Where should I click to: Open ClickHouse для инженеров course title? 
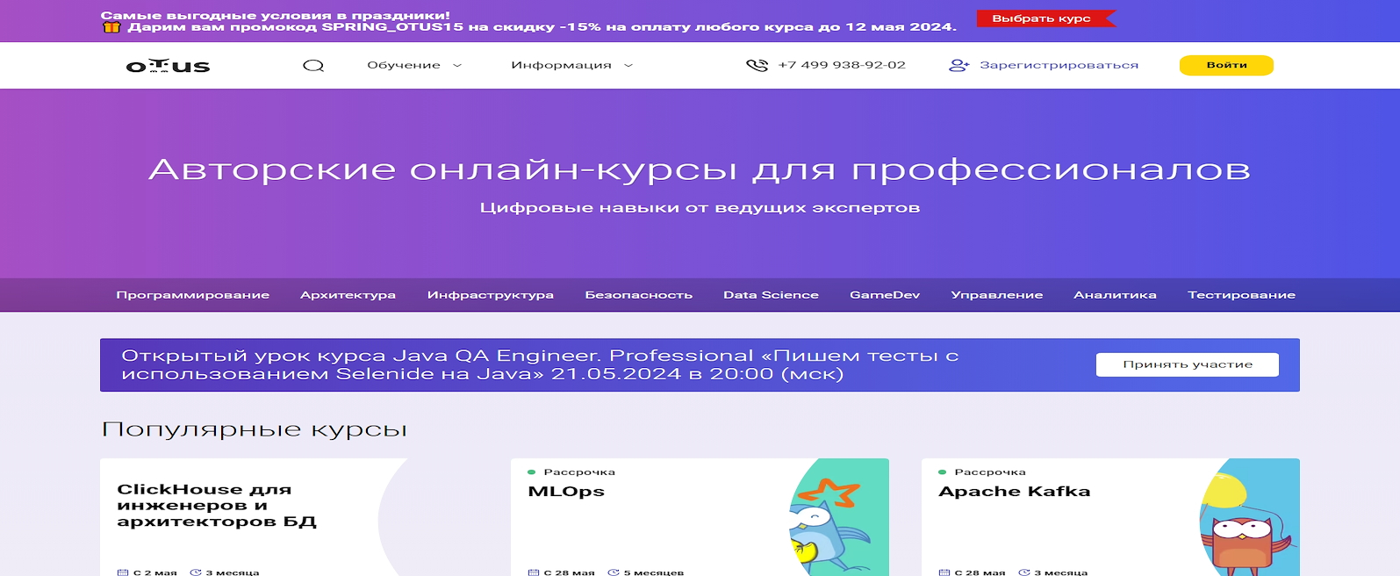pyautogui.click(x=217, y=506)
